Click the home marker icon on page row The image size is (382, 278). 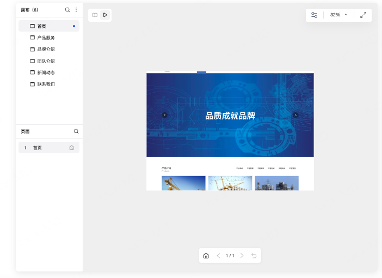tap(72, 148)
